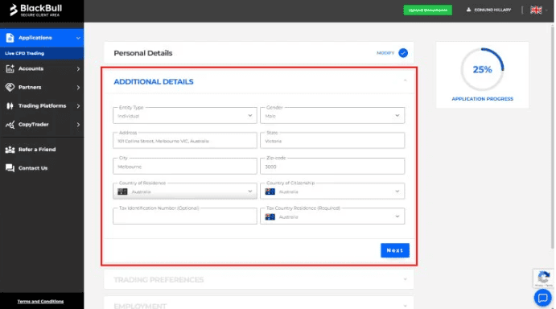This screenshot has height=309, width=556.
Task: Open Contact Us page
Action: coord(42,168)
